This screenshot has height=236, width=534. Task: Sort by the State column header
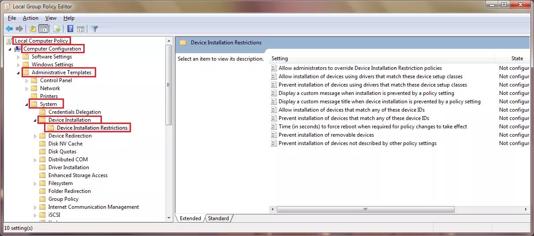click(517, 58)
